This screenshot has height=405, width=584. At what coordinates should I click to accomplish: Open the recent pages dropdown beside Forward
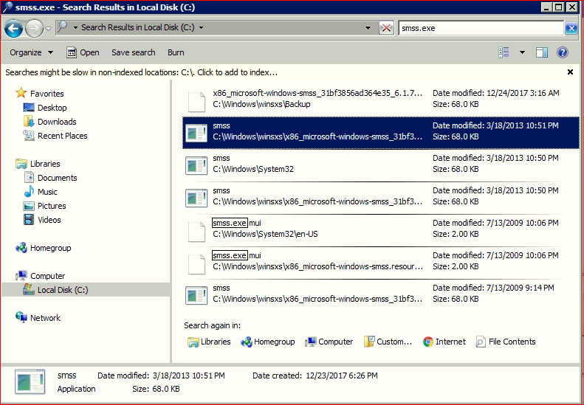(x=49, y=29)
